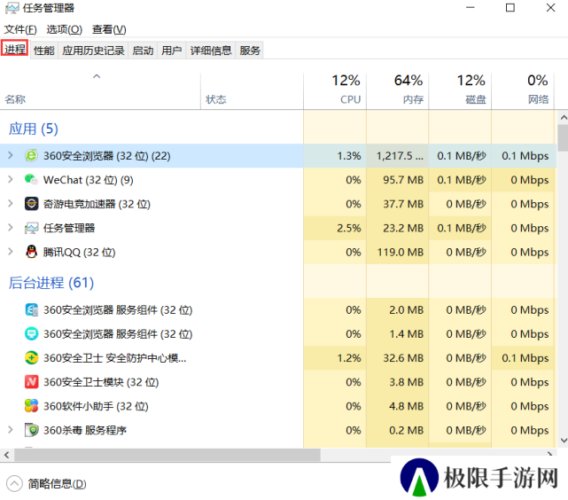This screenshot has width=568, height=500.
Task: Click the WeChat app icon
Action: [x=31, y=180]
